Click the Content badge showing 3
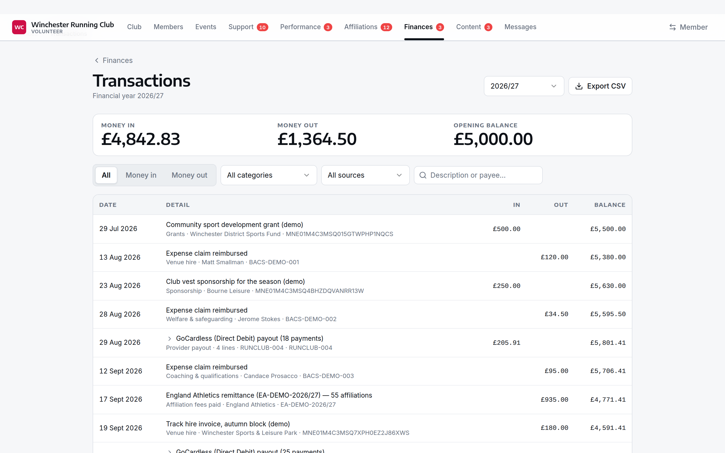 pos(488,27)
